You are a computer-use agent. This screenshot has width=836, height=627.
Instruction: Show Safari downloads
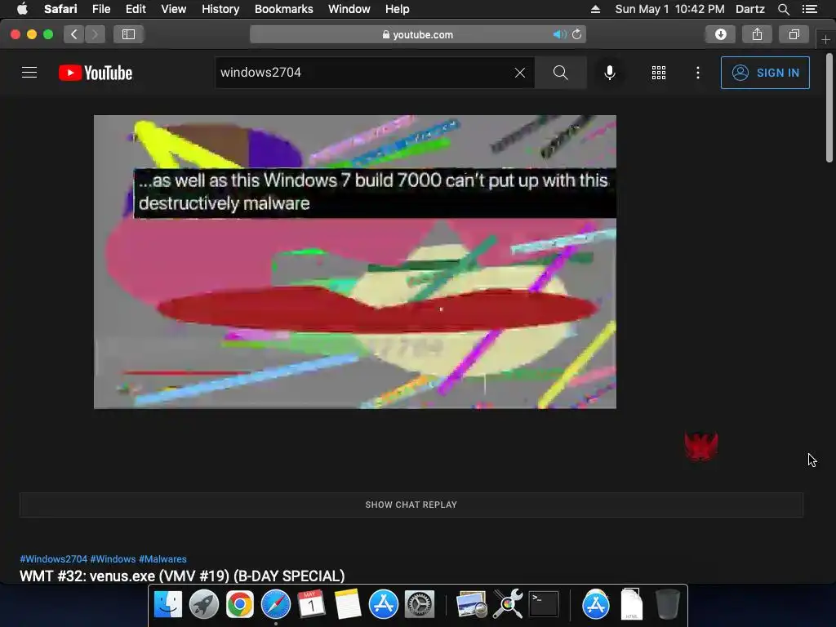[720, 34]
